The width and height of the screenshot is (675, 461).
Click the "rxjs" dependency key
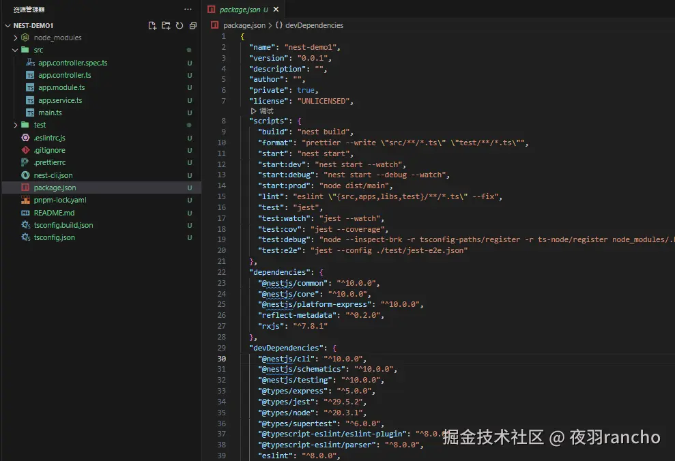click(x=271, y=327)
